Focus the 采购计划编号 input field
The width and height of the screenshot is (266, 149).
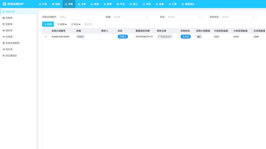click(76, 17)
